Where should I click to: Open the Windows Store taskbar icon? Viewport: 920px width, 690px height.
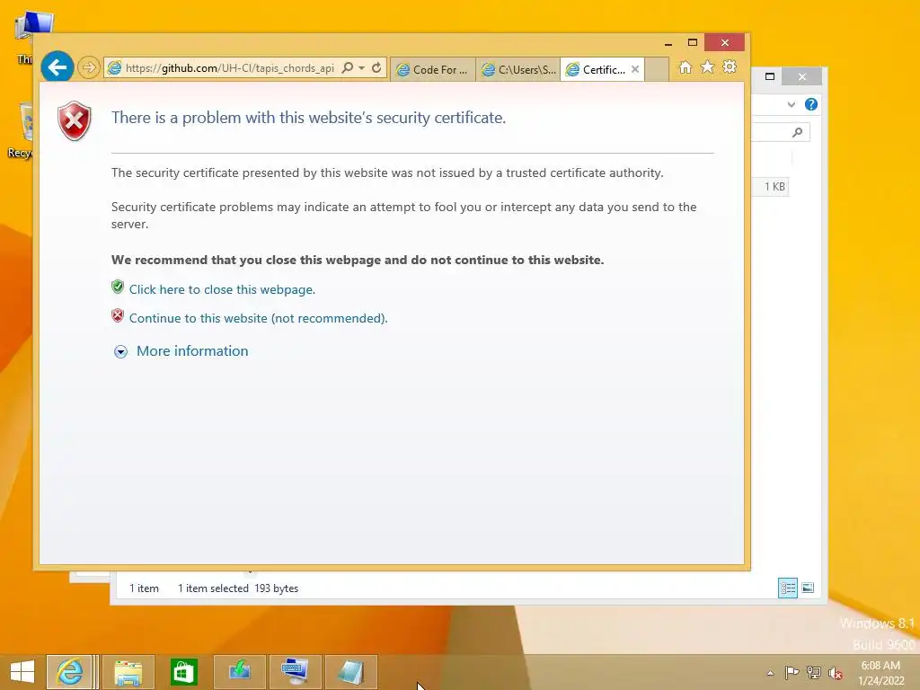pos(183,672)
